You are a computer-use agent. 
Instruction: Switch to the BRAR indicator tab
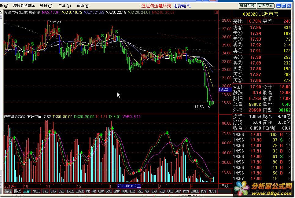[80, 191]
